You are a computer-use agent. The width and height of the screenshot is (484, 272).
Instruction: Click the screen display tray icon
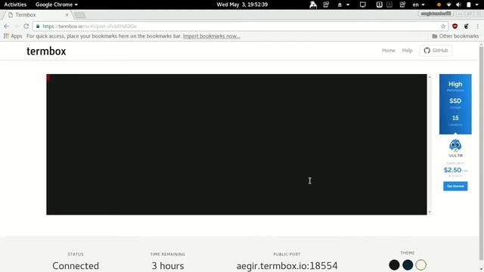tap(363, 5)
